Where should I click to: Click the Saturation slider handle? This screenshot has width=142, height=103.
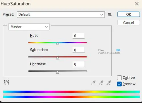pos(58,58)
